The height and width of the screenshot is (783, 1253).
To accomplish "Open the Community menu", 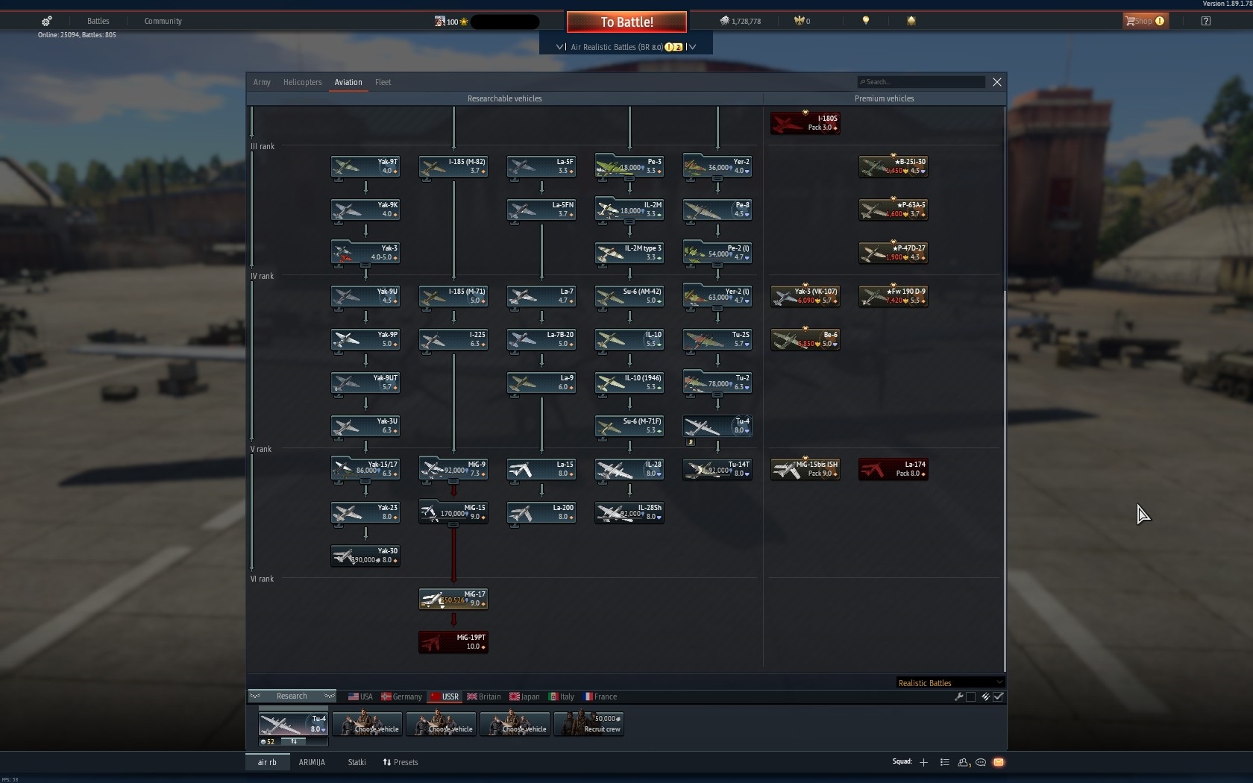I will coord(163,21).
